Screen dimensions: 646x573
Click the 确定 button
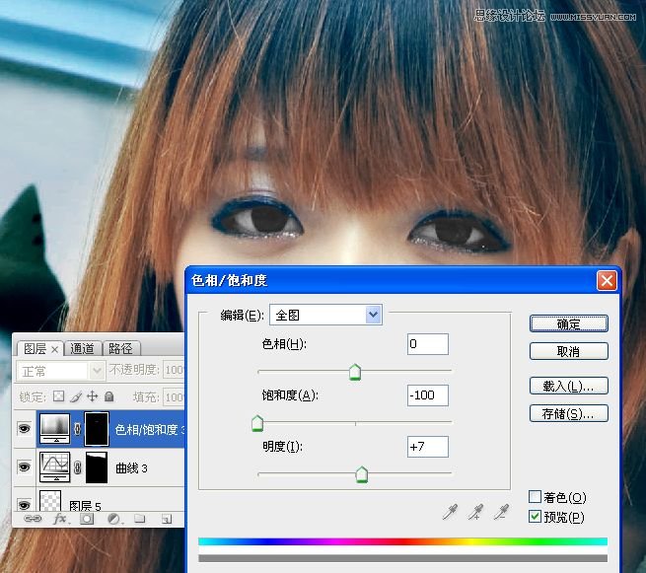coord(568,323)
